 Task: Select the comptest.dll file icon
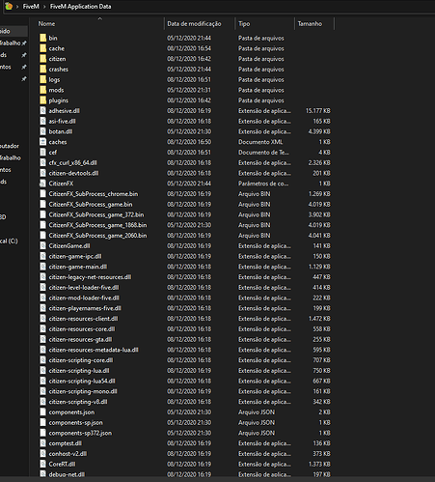[x=43, y=443]
